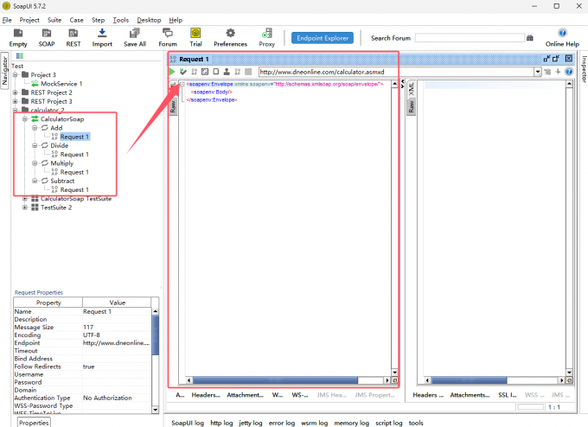Click the recreate default request icon
The width and height of the screenshot is (588, 427).
[205, 72]
